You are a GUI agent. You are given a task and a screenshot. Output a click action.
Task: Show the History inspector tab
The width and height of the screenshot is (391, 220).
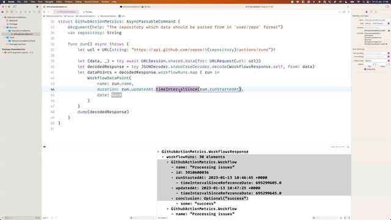coord(371,12)
